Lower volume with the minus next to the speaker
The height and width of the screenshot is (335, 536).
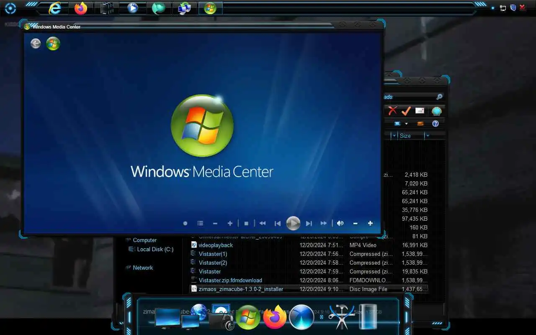tap(355, 223)
